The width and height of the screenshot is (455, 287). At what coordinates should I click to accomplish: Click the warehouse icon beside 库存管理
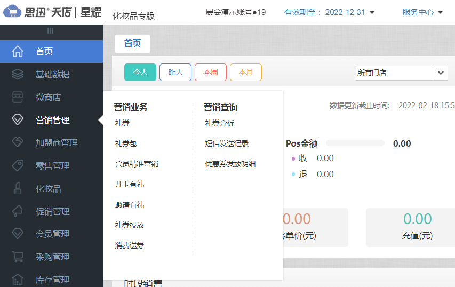[x=18, y=280]
